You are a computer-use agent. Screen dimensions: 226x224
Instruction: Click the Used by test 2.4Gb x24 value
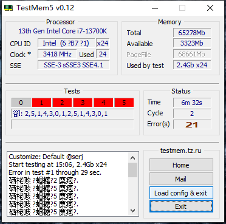point(192,65)
